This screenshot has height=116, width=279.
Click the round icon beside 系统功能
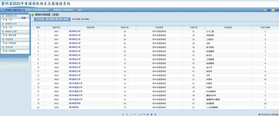(3, 47)
